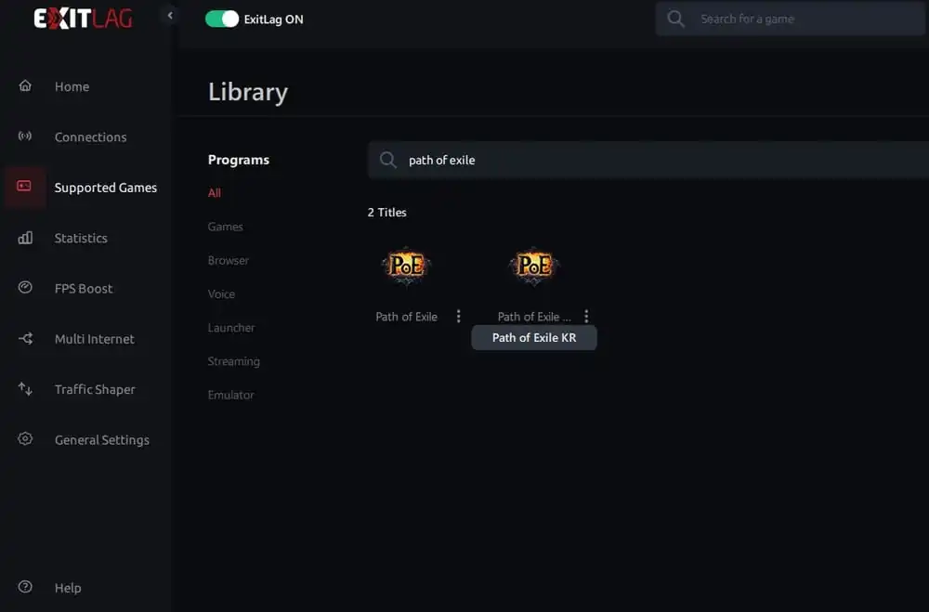Filter programs by Games
Viewport: 929px width, 612px height.
225,227
